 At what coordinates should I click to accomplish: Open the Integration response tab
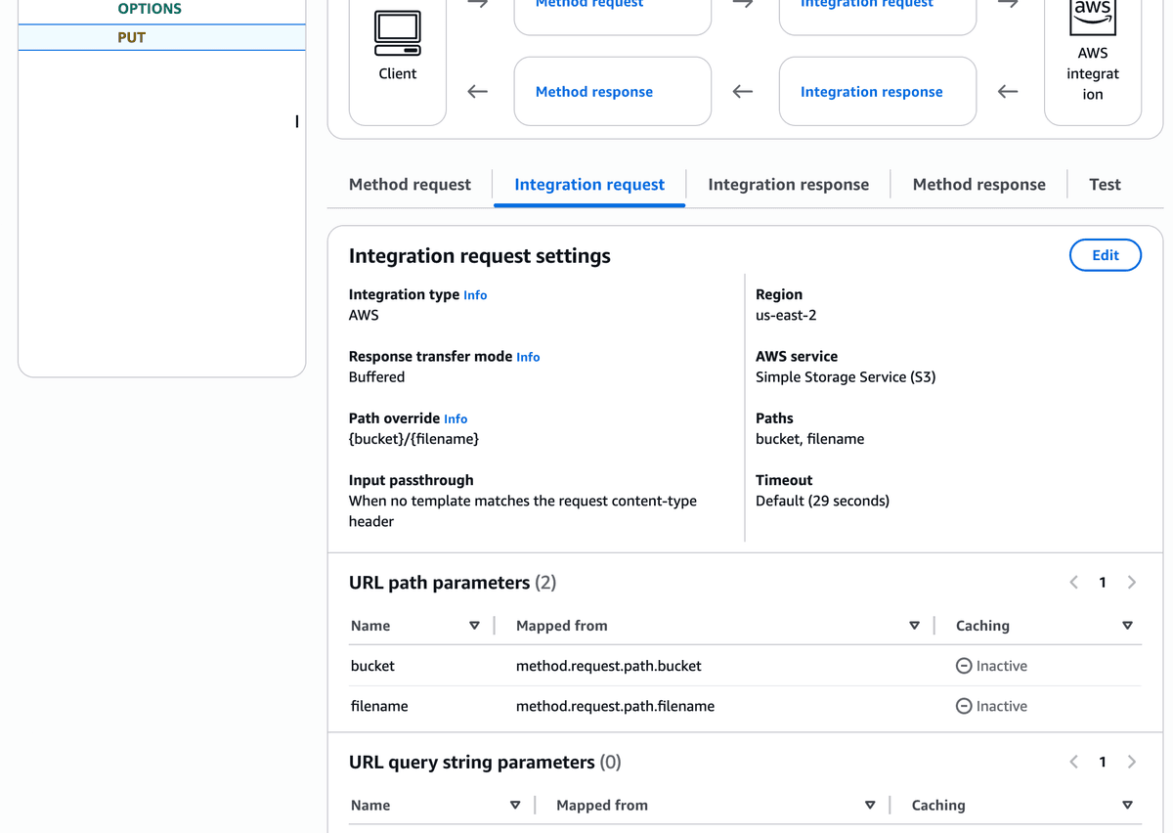789,185
